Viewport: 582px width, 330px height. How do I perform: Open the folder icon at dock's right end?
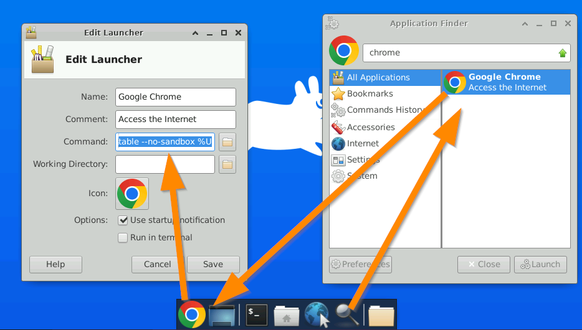tap(381, 316)
